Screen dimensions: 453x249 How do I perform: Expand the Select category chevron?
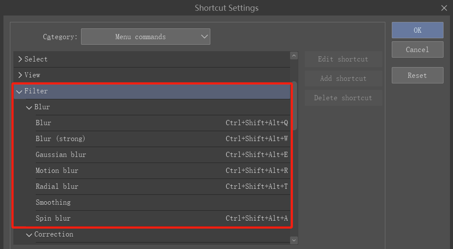20,59
